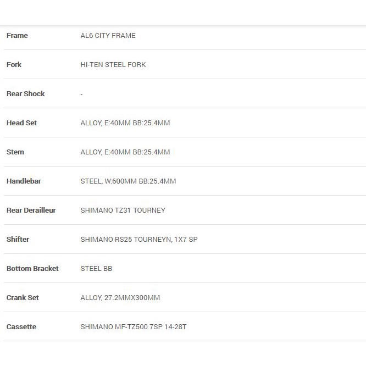Click the STEEL BB value

pyautogui.click(x=96, y=269)
